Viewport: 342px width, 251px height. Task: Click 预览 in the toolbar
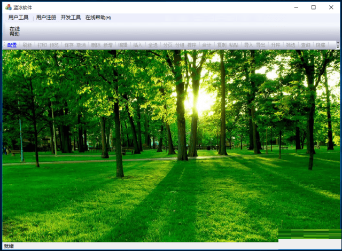[x=55, y=45]
